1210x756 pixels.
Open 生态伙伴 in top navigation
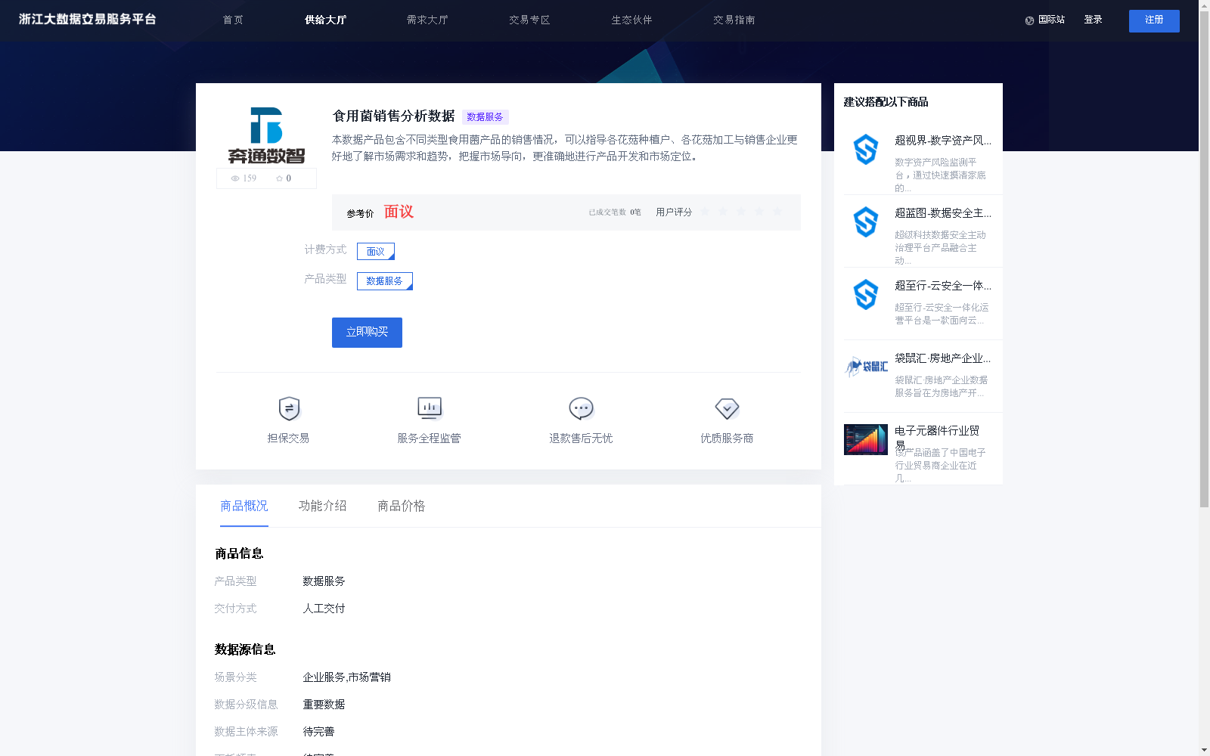coord(631,20)
